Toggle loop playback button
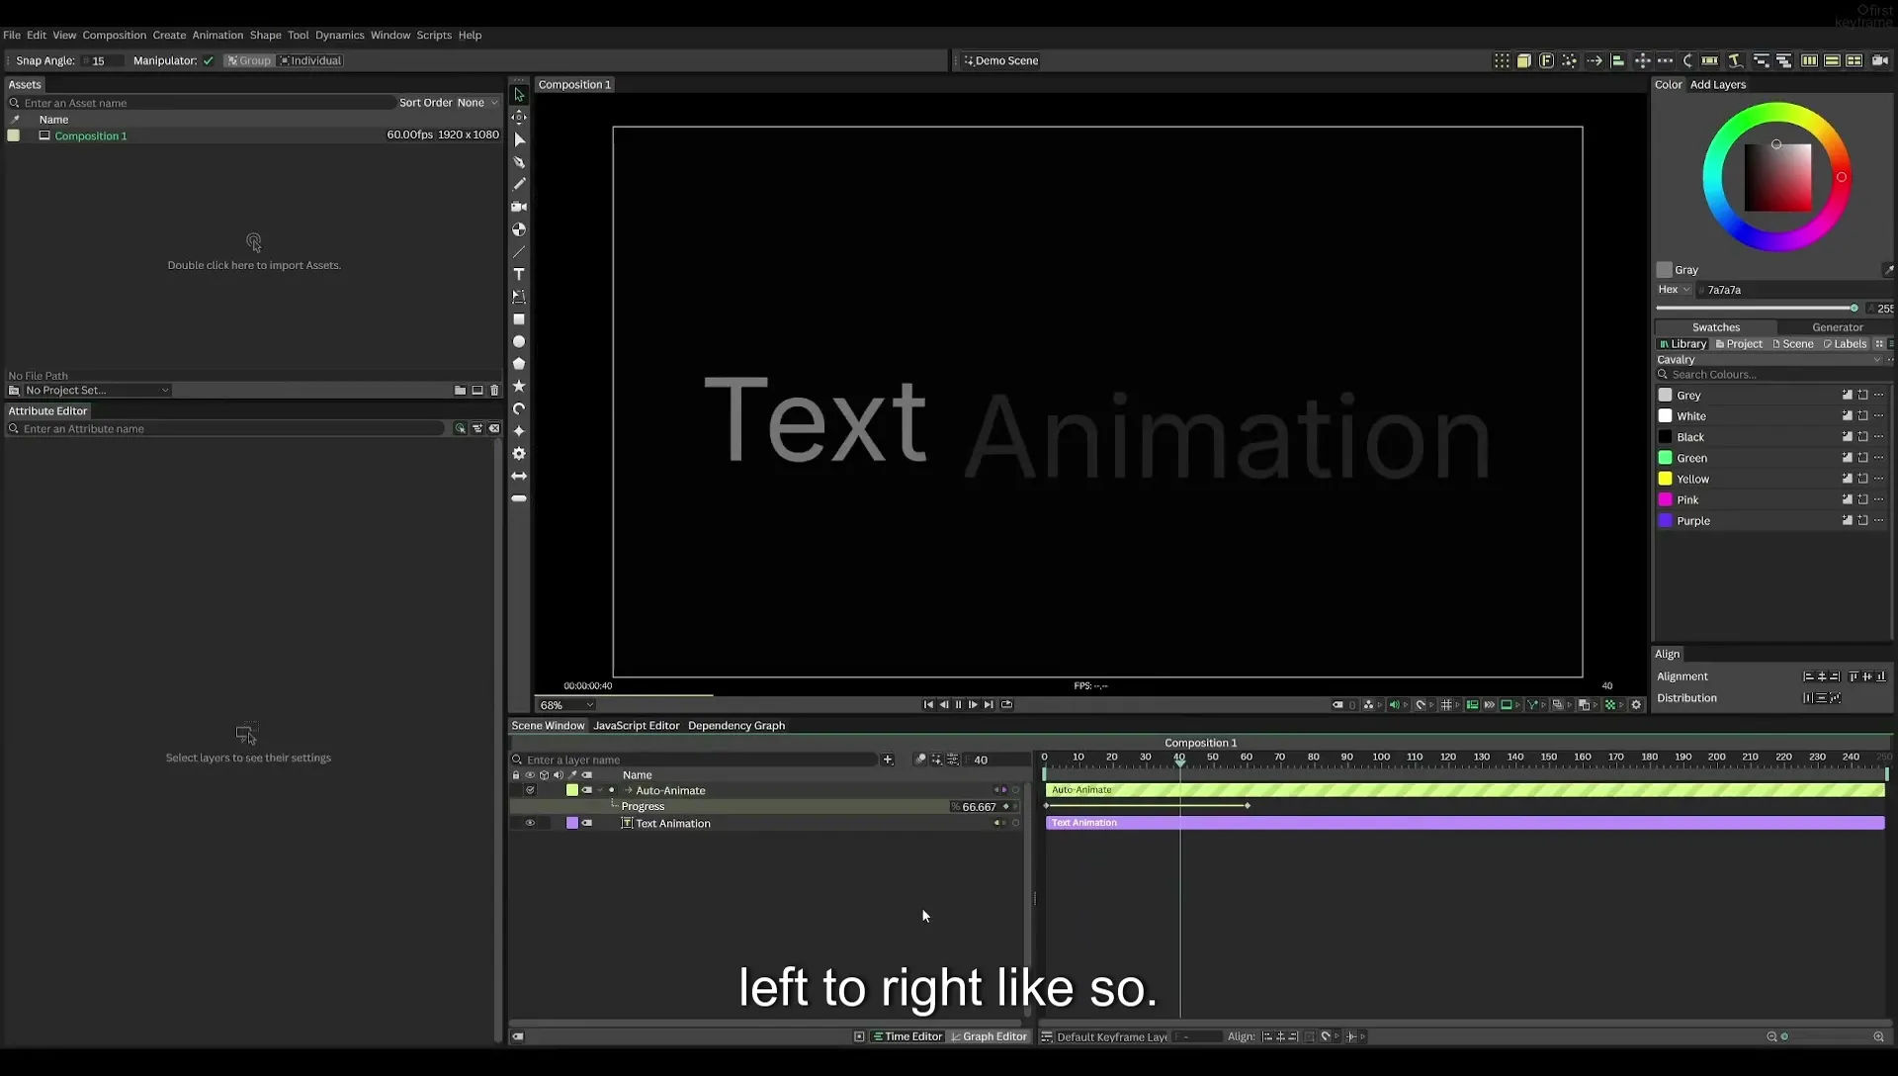 pos(1006,705)
